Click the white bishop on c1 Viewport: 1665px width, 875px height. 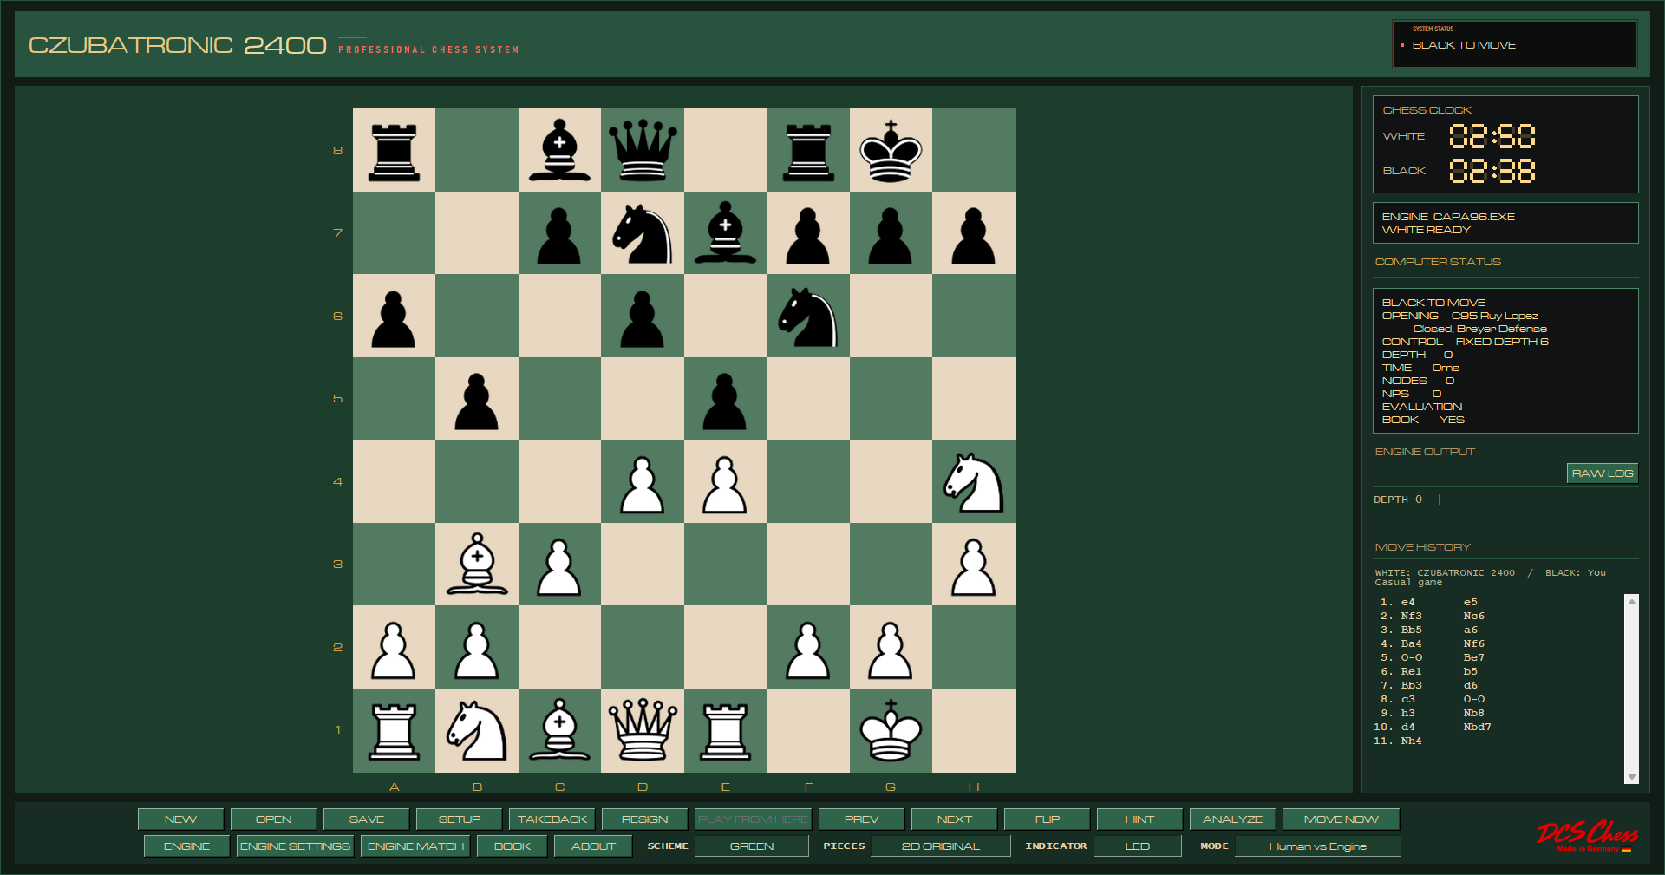[559, 730]
